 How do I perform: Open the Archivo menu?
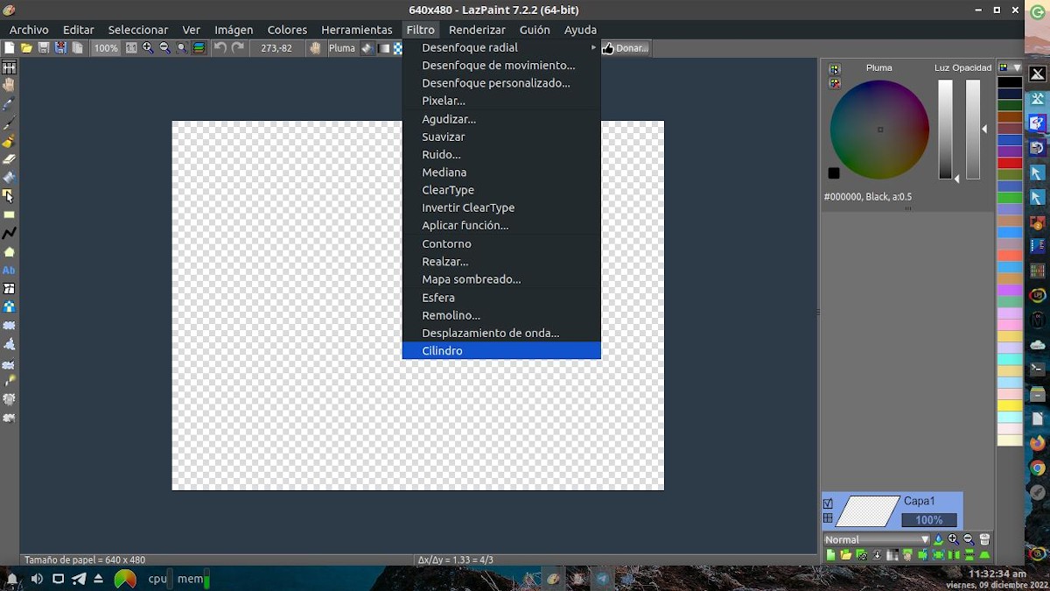(29, 30)
